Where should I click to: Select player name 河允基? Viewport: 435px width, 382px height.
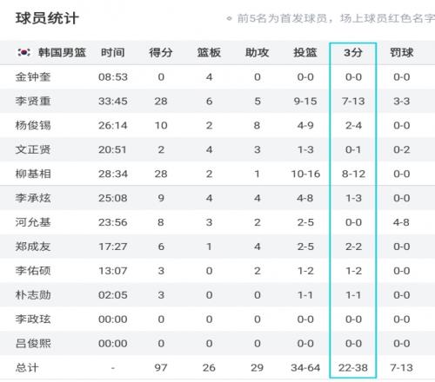[33, 222]
